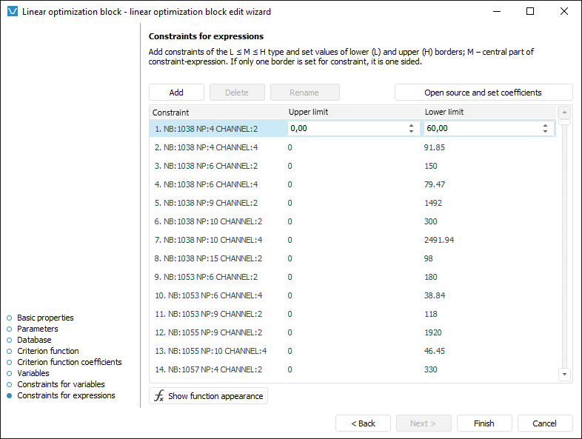Open Constraints for variables step

(61, 384)
